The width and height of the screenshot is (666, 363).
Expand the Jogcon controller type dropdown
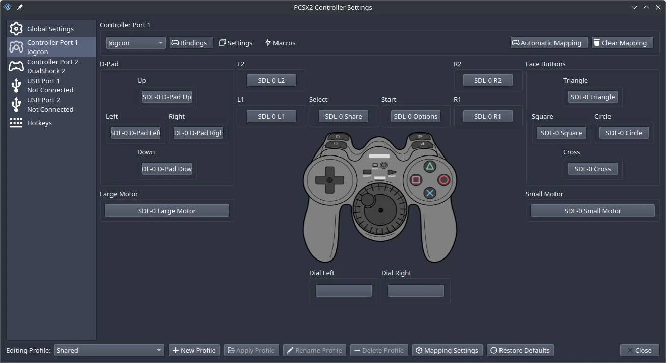click(136, 43)
